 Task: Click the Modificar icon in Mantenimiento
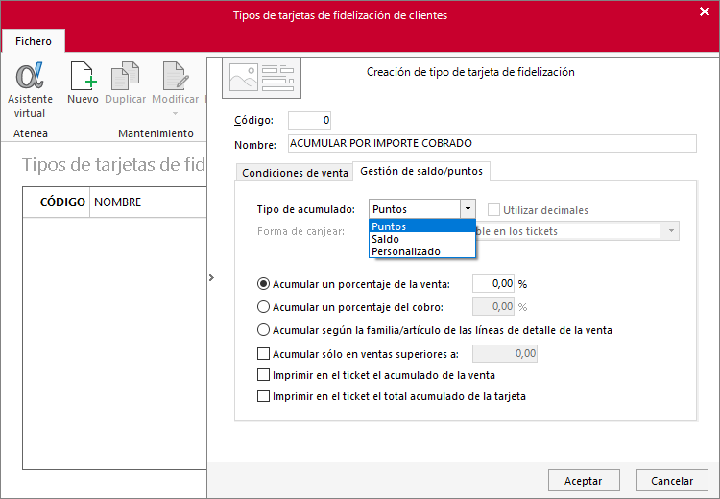[176, 76]
